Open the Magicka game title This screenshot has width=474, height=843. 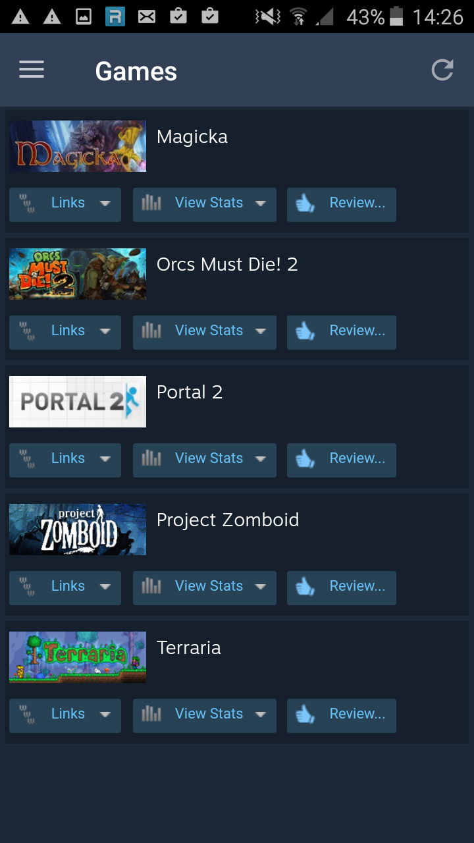pyautogui.click(x=192, y=137)
